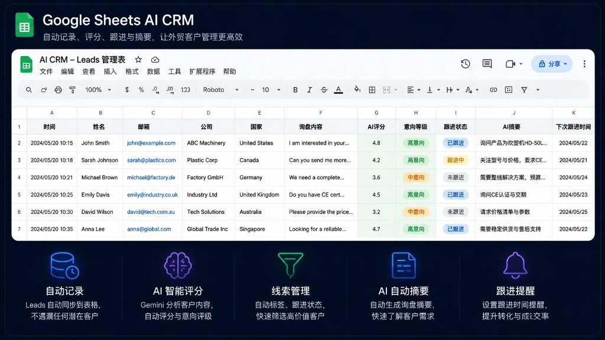Open the comments panel icon
605x340 pixels.
pyautogui.click(x=487, y=64)
